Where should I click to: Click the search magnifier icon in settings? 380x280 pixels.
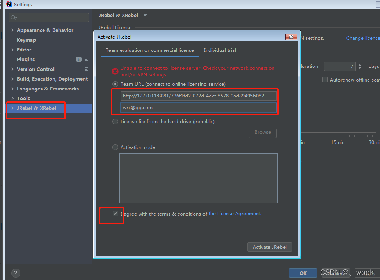[14, 18]
